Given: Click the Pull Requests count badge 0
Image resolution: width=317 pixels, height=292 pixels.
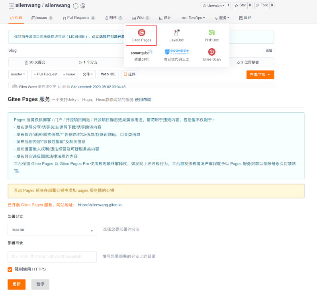Looking at the screenshot, I should coord(93,18).
